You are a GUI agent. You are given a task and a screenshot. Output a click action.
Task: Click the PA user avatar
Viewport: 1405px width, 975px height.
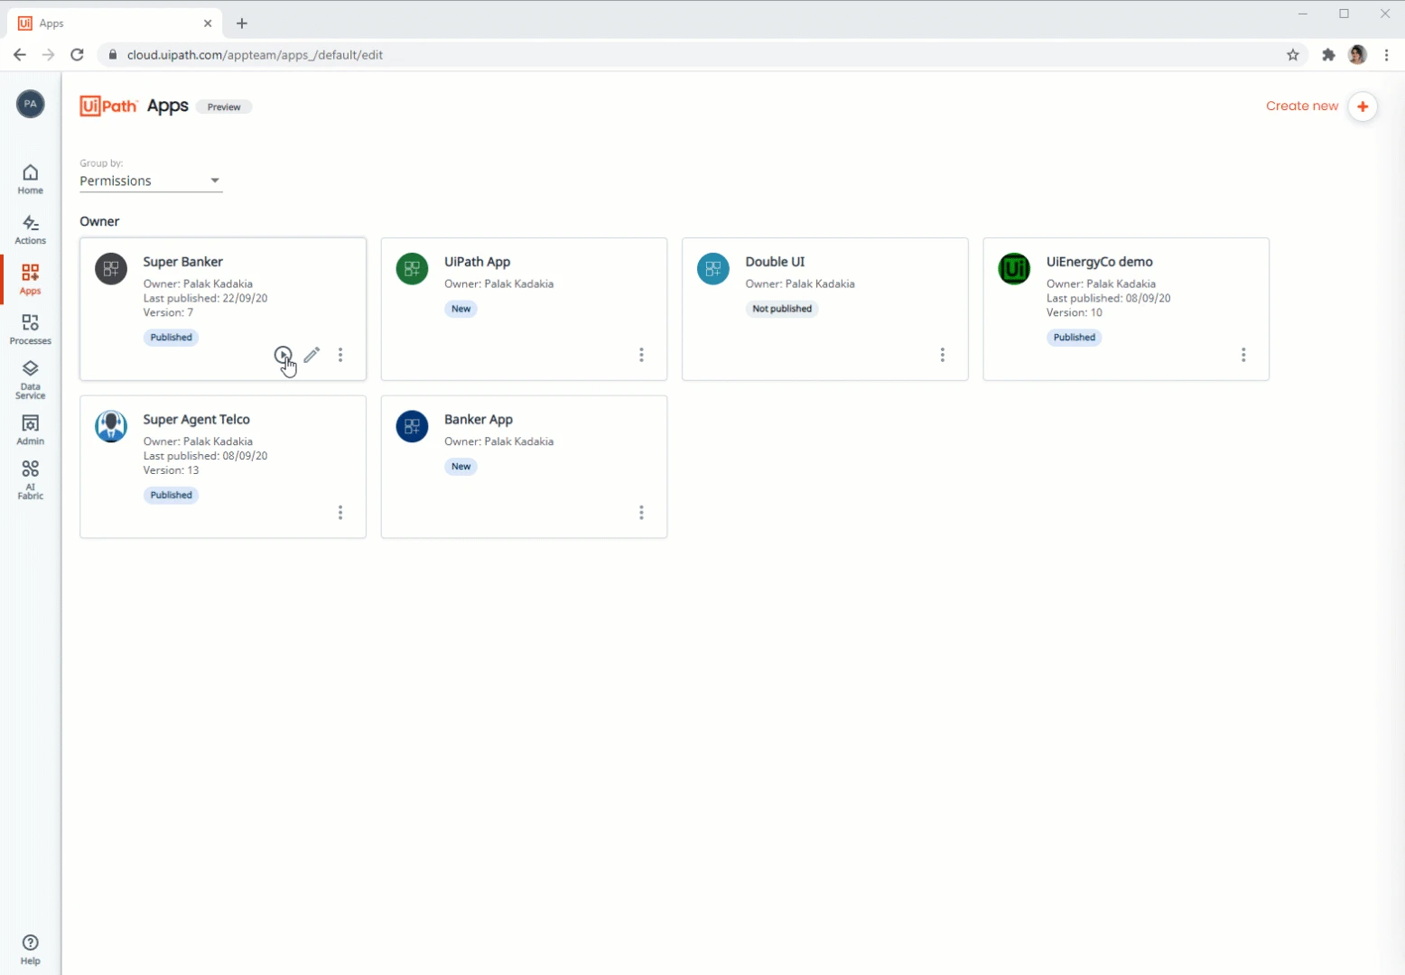(x=30, y=104)
